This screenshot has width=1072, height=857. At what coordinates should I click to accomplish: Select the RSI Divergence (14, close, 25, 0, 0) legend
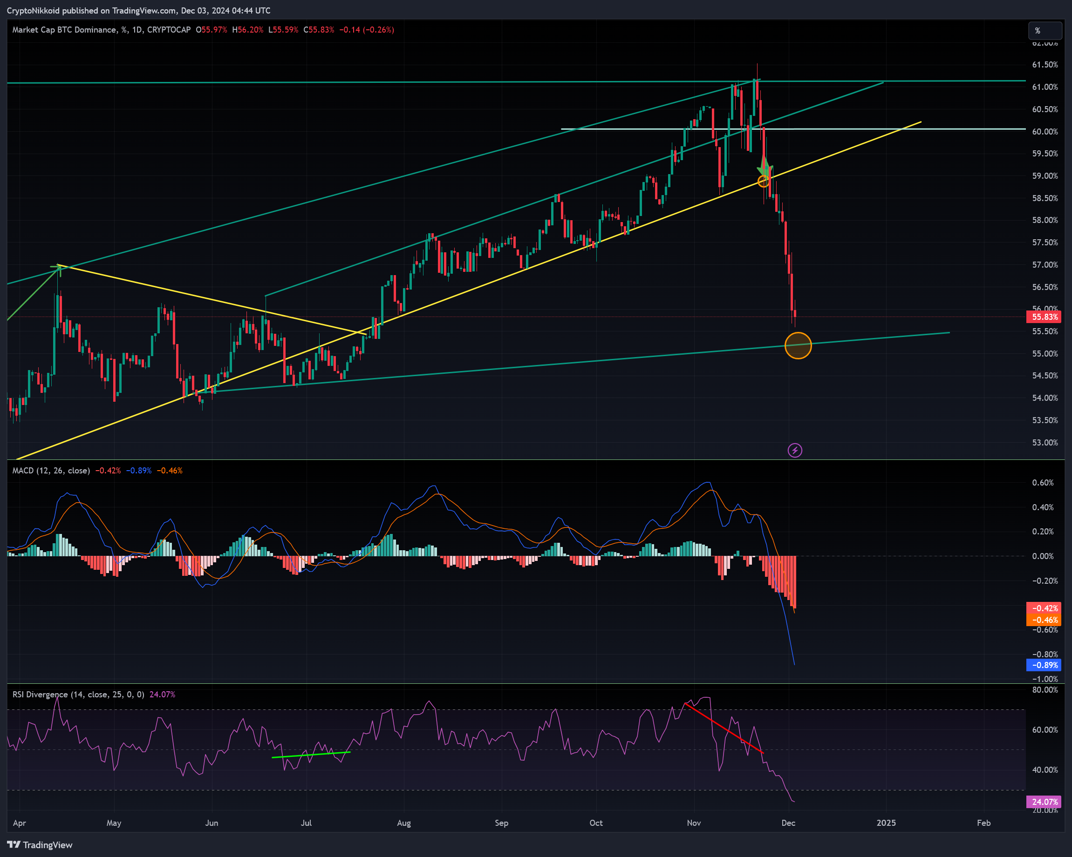pyautogui.click(x=78, y=695)
